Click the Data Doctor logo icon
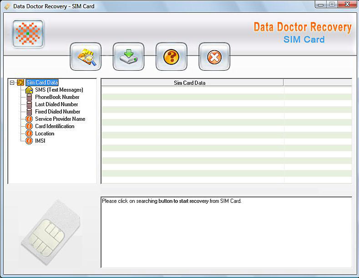 click(28, 34)
